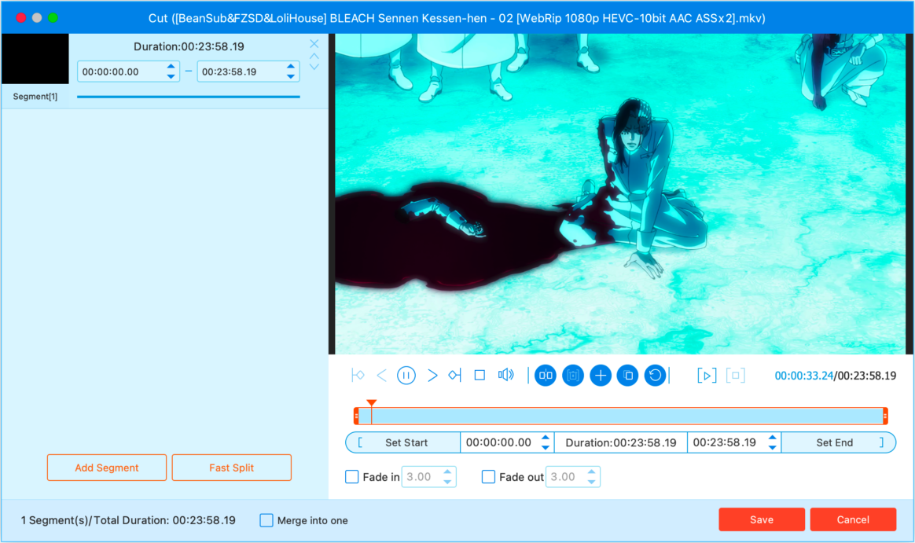The image size is (915, 543).
Task: Click the Set End button
Action: tap(839, 442)
